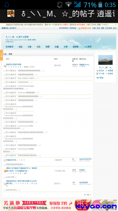Image resolution: width=118 pixels, height=211 pixels.
Task: Open the 逍遥社区签到专用贴 thread
Action: click(x=14, y=65)
